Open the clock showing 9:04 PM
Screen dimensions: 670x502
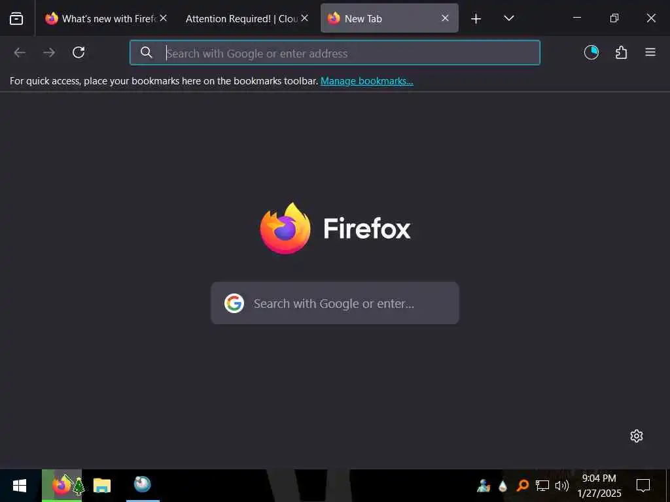point(599,486)
